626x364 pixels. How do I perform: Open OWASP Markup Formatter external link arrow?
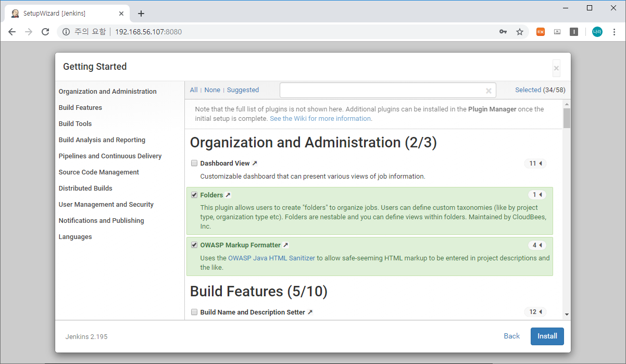285,245
